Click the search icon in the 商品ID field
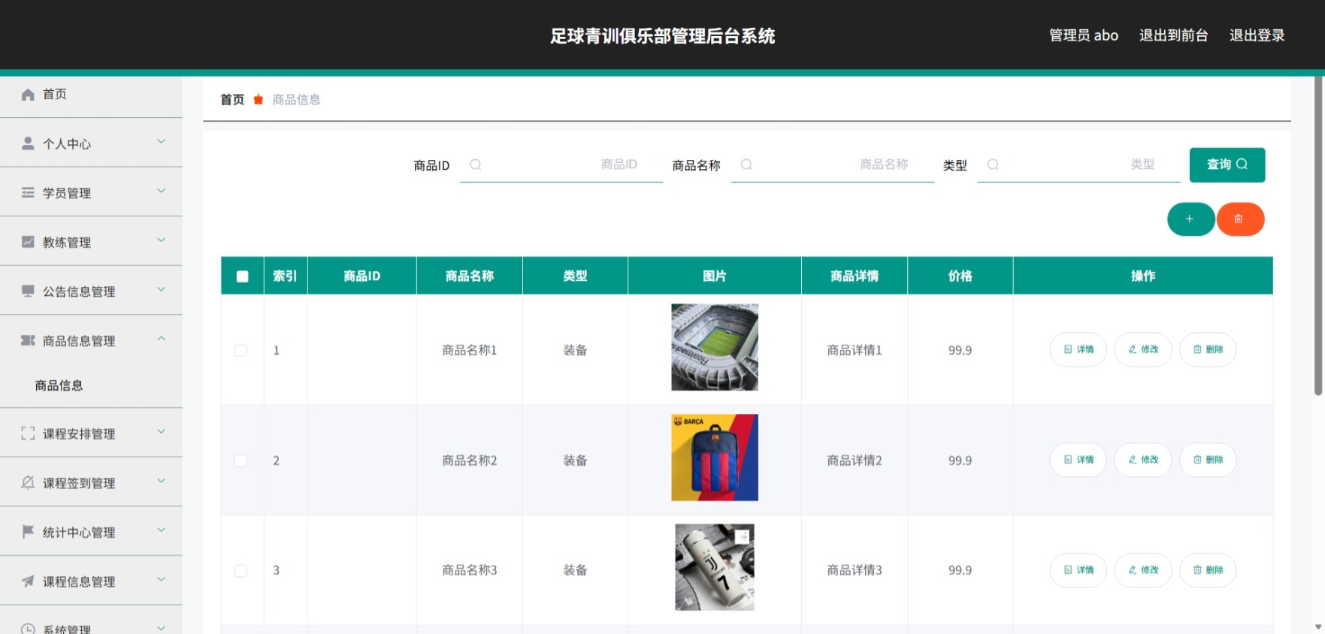Screen dimensions: 1325x634 click(475, 165)
